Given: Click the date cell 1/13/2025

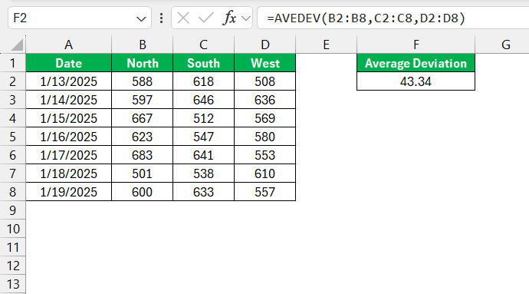Looking at the screenshot, I should pos(68,81).
